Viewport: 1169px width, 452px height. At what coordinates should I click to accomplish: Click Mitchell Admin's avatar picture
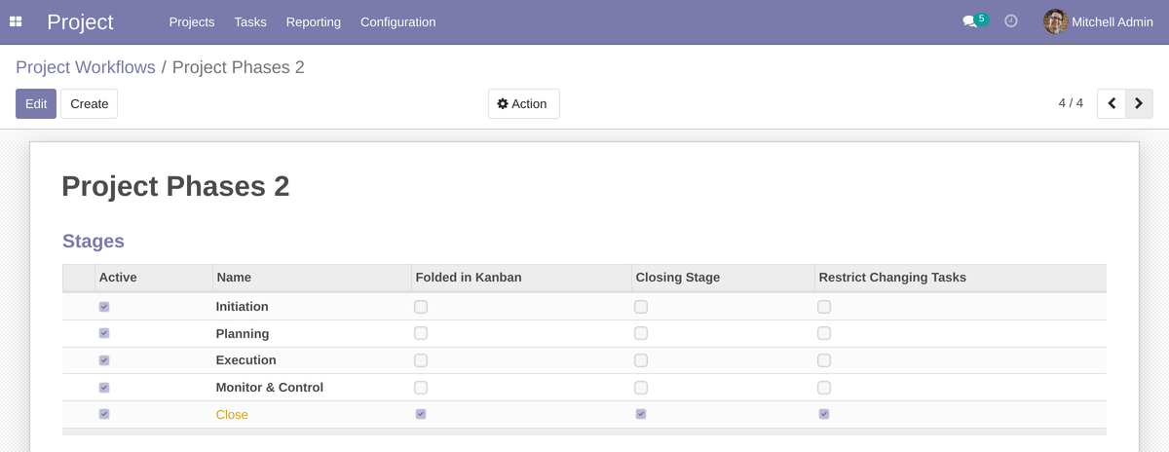[1055, 21]
